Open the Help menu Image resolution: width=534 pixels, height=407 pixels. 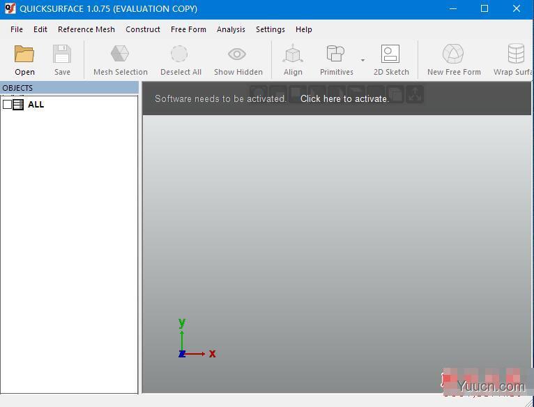[304, 29]
